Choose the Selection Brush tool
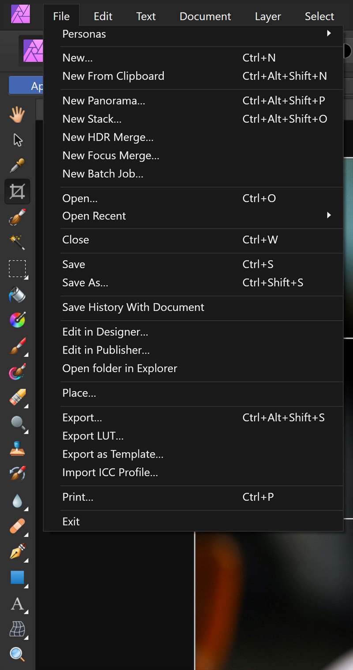 click(x=17, y=217)
